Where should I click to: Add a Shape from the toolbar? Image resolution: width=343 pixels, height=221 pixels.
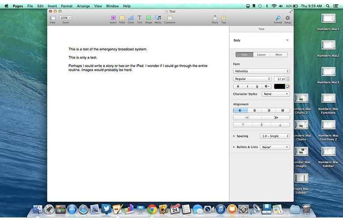tap(149, 18)
